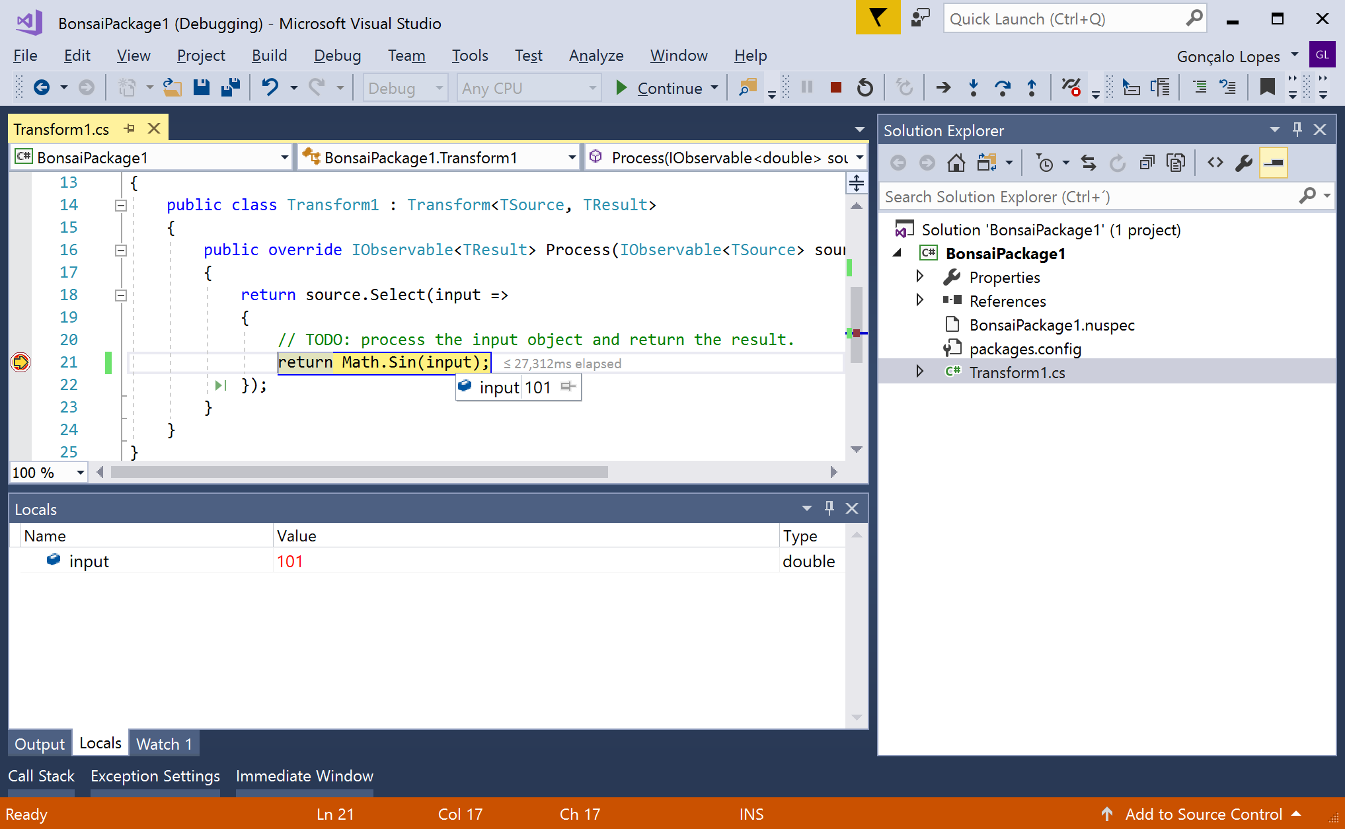Click the Navigate Backward toolbar icon

click(x=42, y=87)
